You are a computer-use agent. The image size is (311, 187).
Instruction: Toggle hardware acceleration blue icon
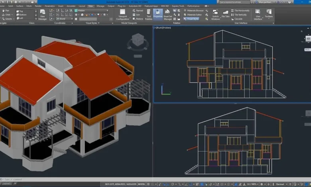pyautogui.click(x=307, y=184)
